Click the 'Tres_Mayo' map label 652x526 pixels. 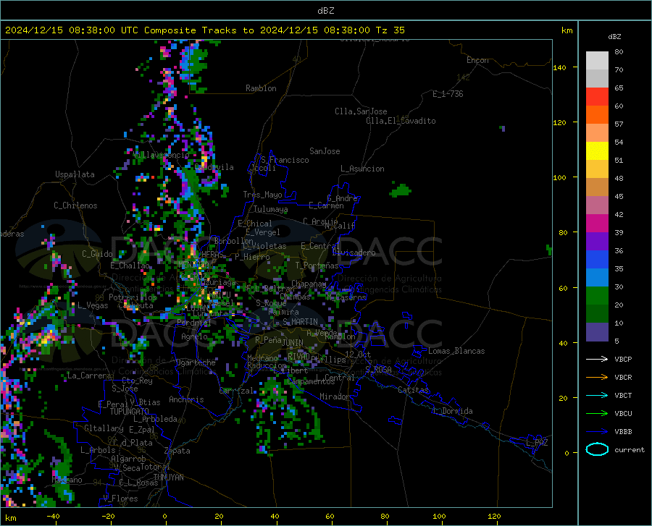coord(262,195)
